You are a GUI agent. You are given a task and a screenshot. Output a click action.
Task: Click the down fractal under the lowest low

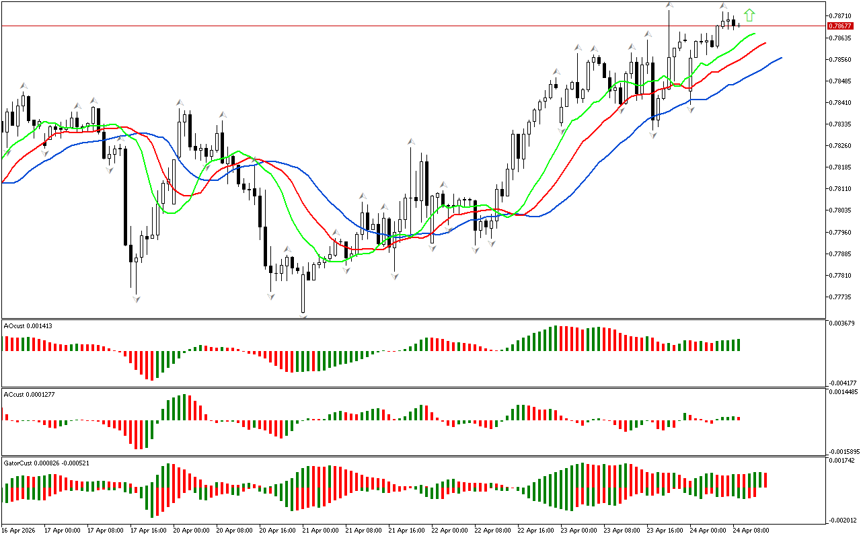click(x=303, y=315)
